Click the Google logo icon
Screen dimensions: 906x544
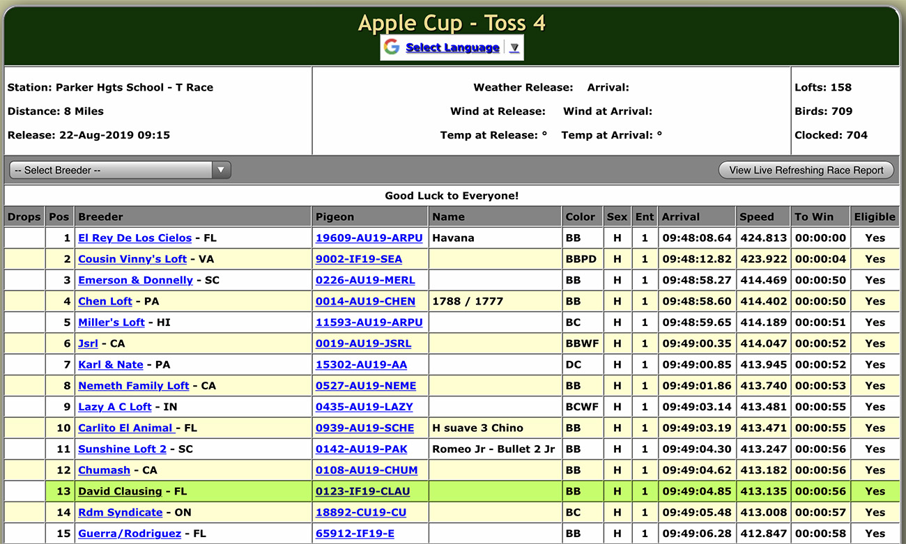click(x=392, y=47)
